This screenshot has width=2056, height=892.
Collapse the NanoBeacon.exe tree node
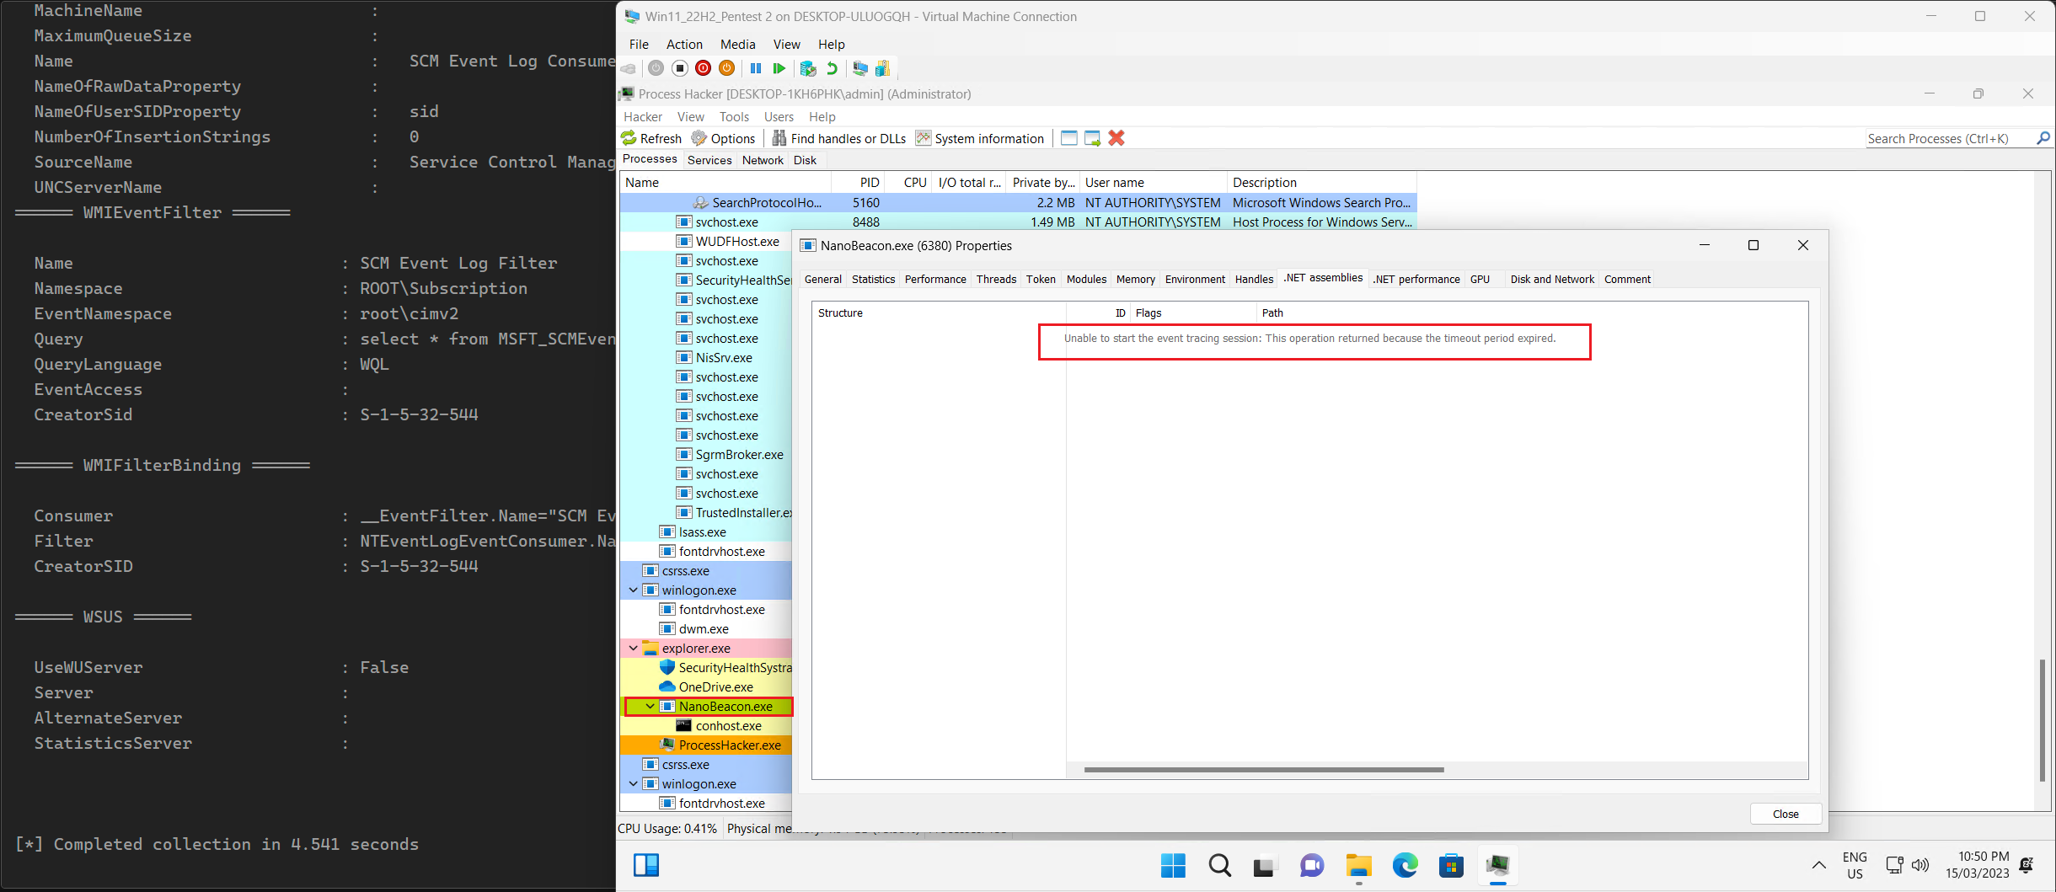[650, 706]
